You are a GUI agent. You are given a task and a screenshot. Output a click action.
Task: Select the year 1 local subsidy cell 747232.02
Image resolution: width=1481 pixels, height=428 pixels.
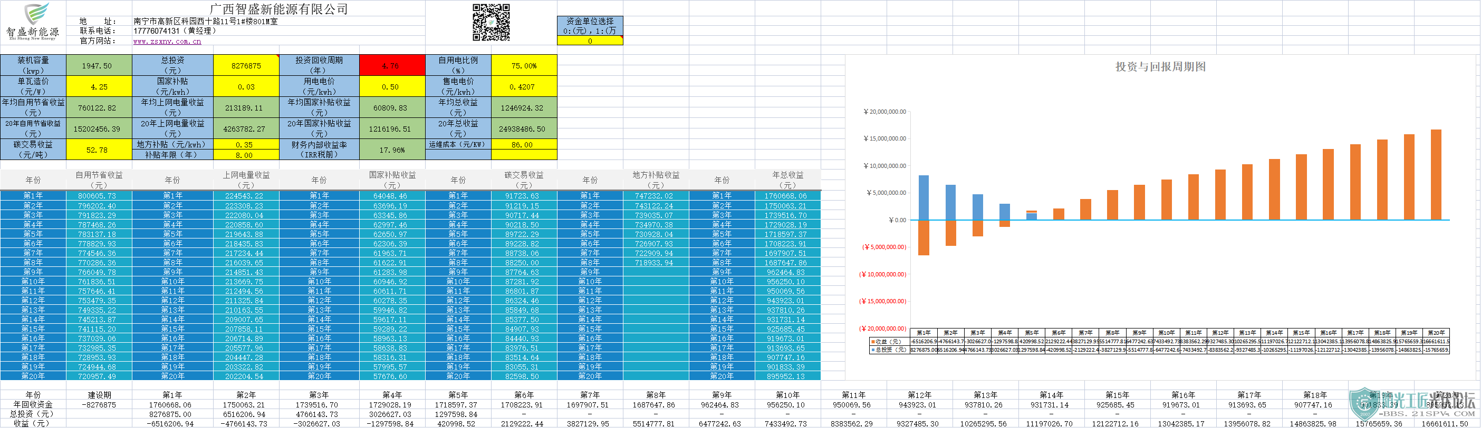(x=656, y=196)
